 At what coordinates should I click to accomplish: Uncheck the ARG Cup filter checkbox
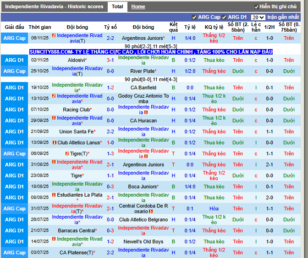(194, 17)
